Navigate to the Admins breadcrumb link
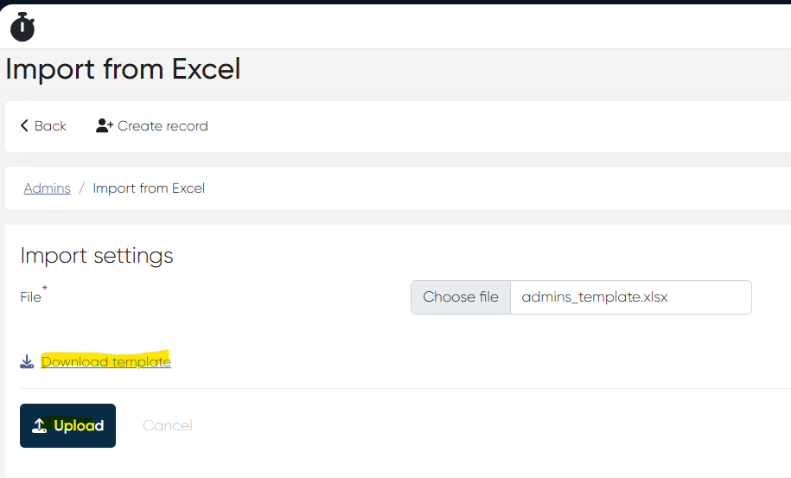Image resolution: width=791 pixels, height=478 pixels. [47, 188]
